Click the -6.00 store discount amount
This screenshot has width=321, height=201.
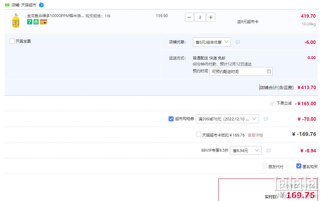(x=310, y=42)
